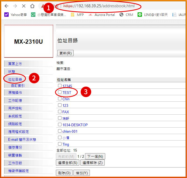Viewport: 187px width, 178px height.
Task: Click the browser home icon
Action: coord(32,6)
